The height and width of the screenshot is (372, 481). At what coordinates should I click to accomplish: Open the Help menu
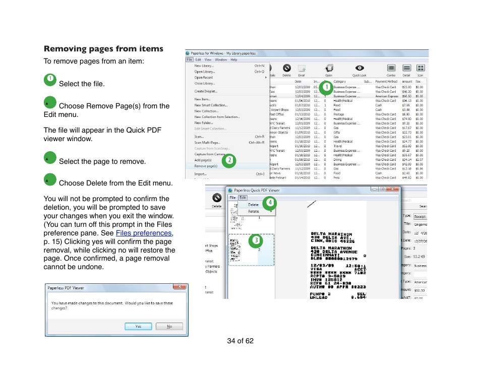pyautogui.click(x=234, y=59)
